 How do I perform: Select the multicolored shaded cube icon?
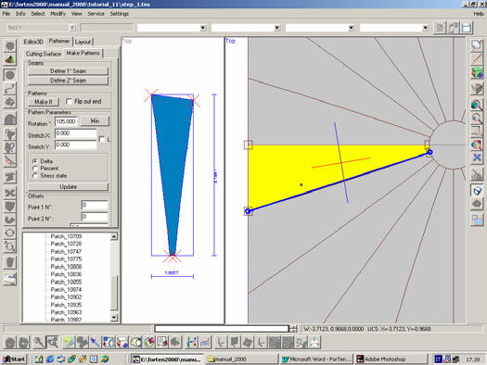tap(477, 73)
